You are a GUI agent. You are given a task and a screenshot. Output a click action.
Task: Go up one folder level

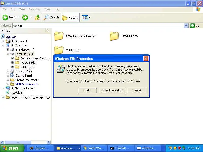pyautogui.click(x=37, y=17)
